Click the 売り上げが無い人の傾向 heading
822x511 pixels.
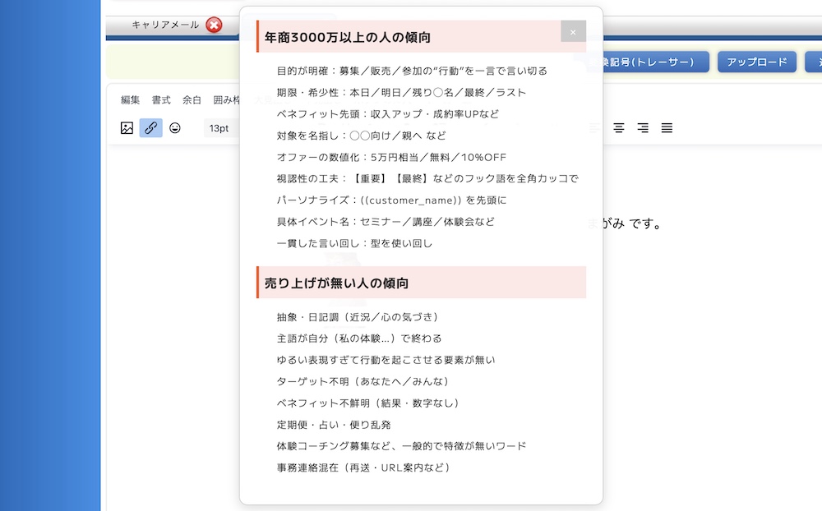(336, 283)
